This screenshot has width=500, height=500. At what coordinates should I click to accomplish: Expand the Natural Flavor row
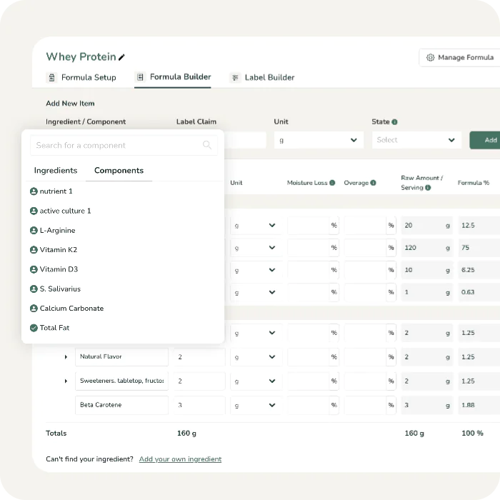(x=66, y=357)
